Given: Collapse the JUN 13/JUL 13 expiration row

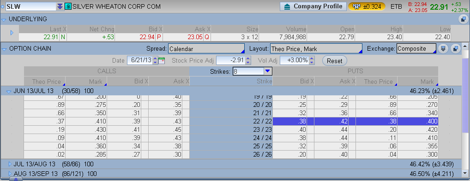Looking at the screenshot, I should (x=9, y=91).
